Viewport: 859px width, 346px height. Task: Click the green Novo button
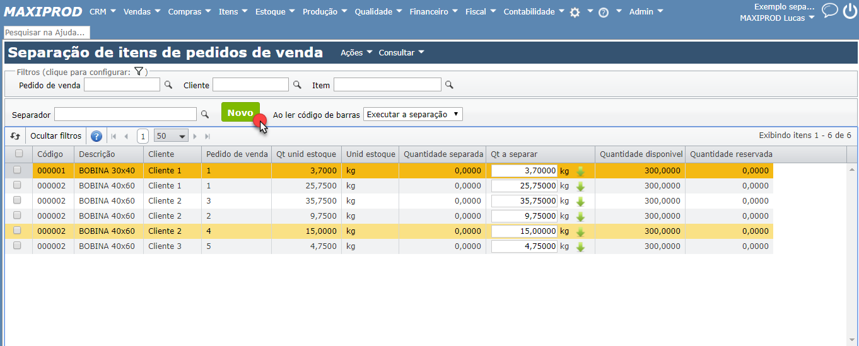tap(240, 113)
